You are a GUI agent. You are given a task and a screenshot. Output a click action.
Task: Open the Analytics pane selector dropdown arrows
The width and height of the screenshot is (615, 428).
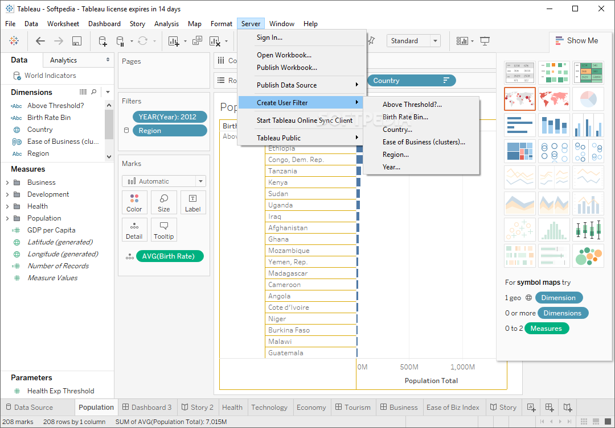[108, 60]
